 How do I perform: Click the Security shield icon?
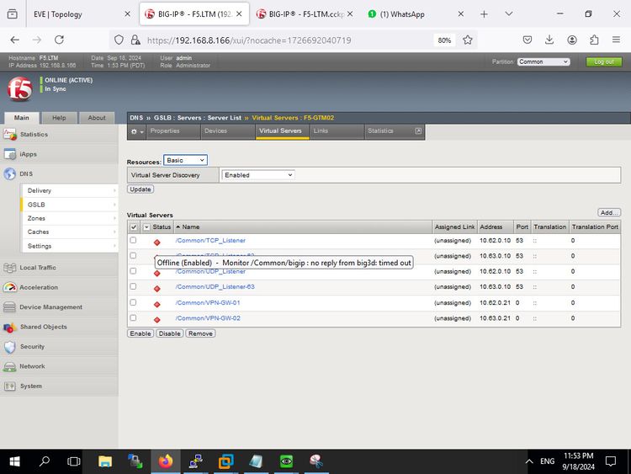click(x=10, y=346)
